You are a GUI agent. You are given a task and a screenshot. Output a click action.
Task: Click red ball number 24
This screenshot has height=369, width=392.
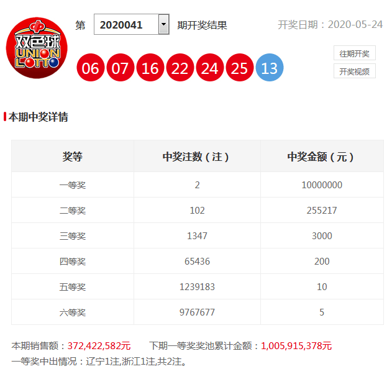tap(210, 68)
